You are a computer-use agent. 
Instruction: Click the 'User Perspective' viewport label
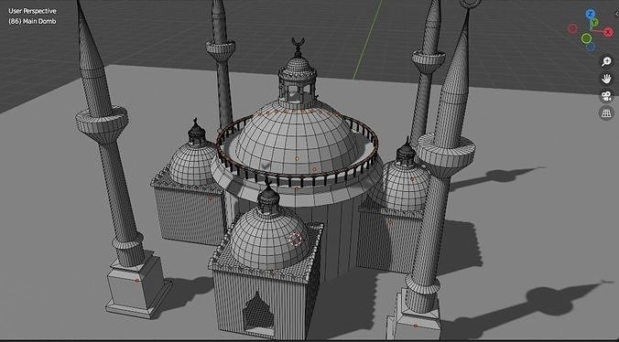32,11
